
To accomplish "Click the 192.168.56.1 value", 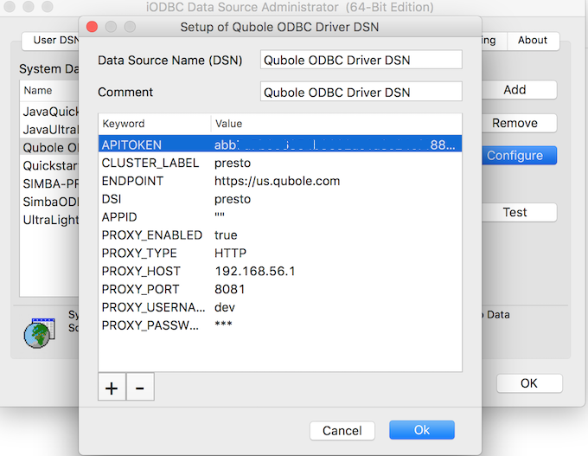I will coord(255,271).
